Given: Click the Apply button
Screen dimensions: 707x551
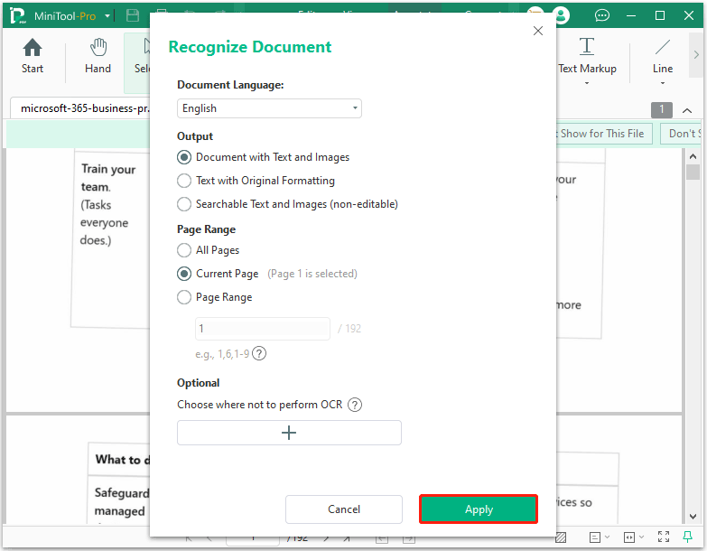Looking at the screenshot, I should point(479,509).
